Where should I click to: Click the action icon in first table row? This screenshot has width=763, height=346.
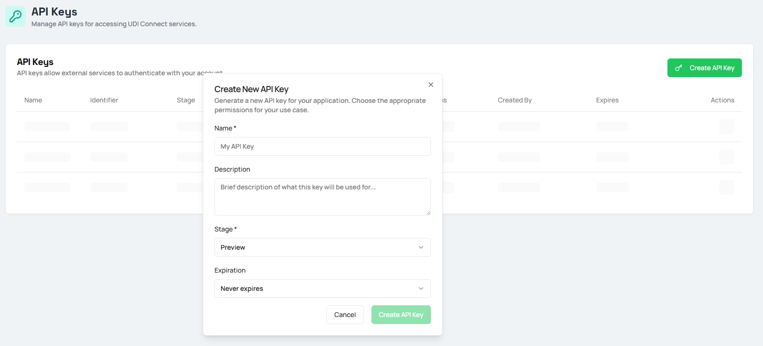coord(726,127)
